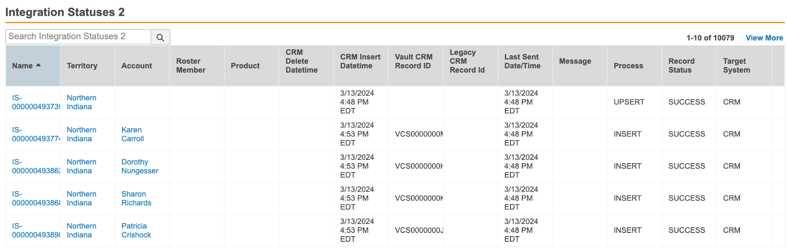Open Dorothy Nungesser account link
Viewport: 787px width, 248px height.
(140, 166)
